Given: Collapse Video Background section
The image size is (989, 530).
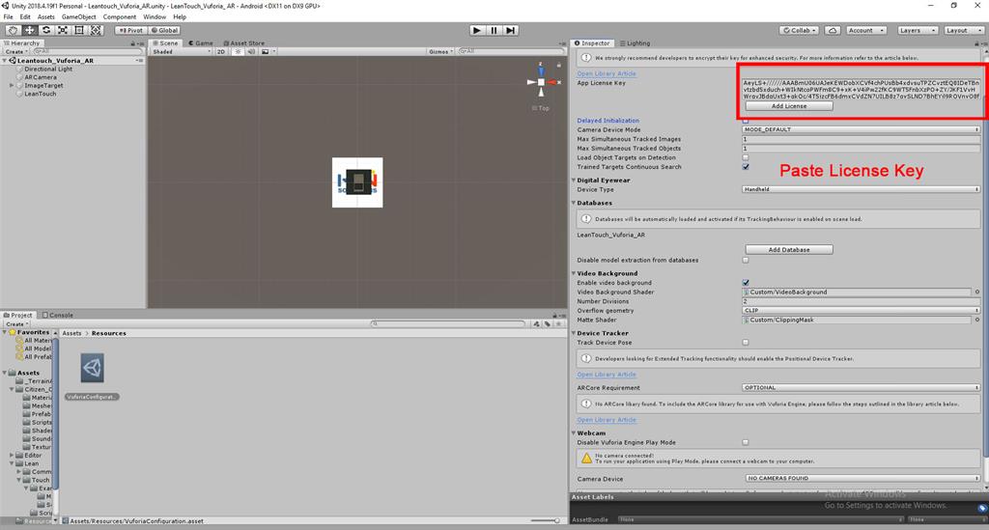Looking at the screenshot, I should [574, 273].
